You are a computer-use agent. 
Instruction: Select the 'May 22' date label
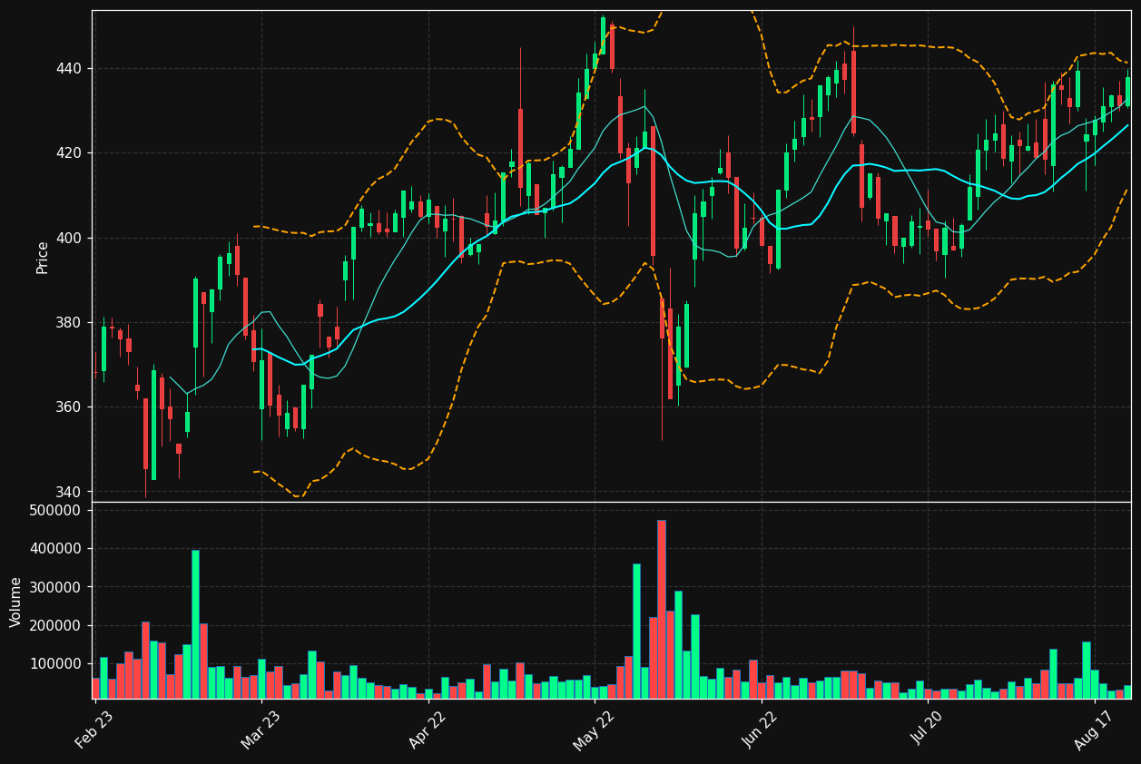[x=595, y=730]
